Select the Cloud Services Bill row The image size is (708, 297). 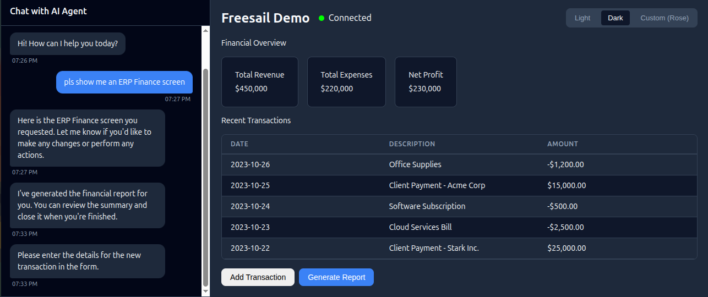(420, 227)
